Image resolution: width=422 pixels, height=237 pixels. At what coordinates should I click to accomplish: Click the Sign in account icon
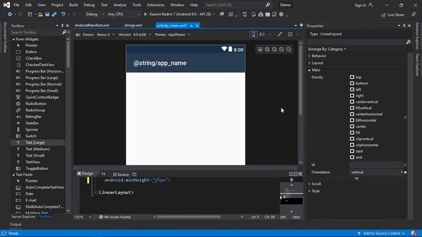click(x=371, y=5)
